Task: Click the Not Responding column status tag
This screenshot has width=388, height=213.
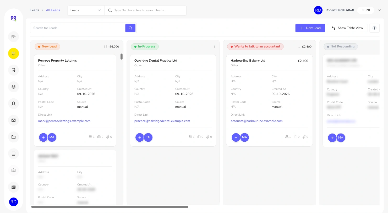Action: (x=341, y=46)
